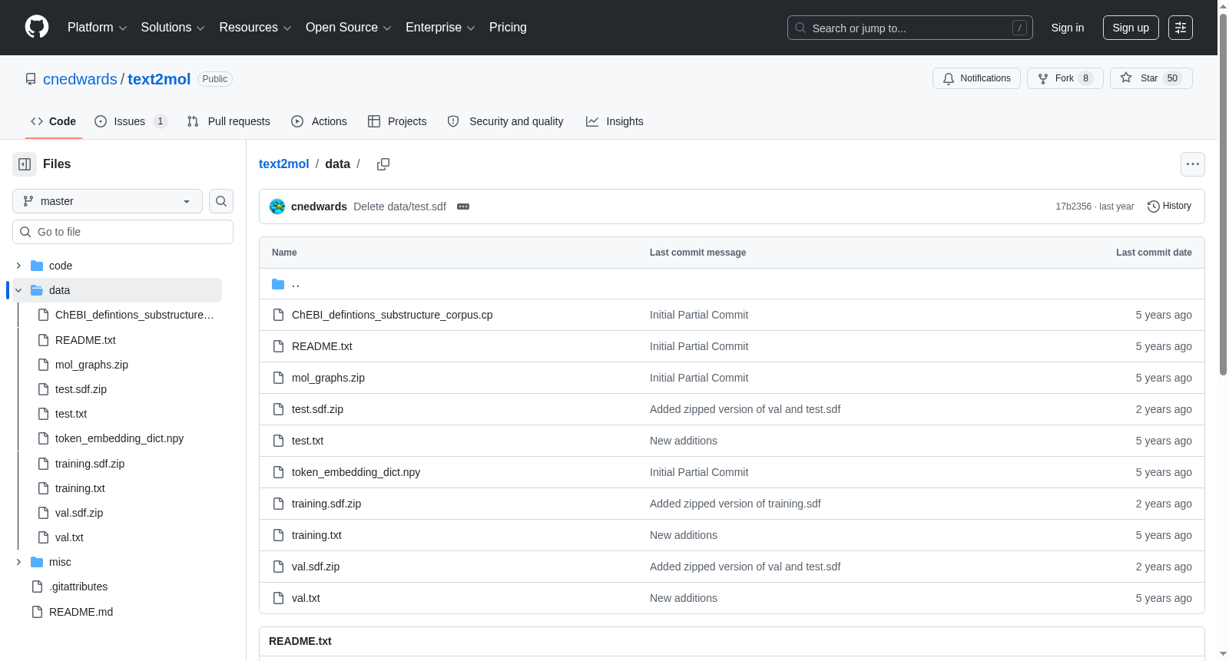The width and height of the screenshot is (1229, 661).
Task: Open test.sdf.zip in the file table
Action: 317,409
